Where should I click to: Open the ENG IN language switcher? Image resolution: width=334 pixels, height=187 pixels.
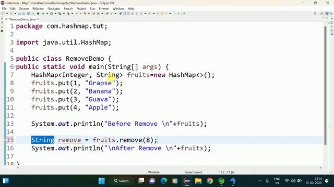(x=277, y=181)
